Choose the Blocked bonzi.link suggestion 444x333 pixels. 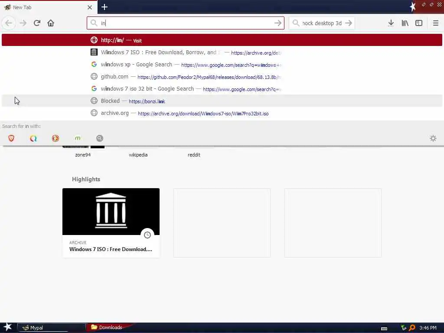222,101
